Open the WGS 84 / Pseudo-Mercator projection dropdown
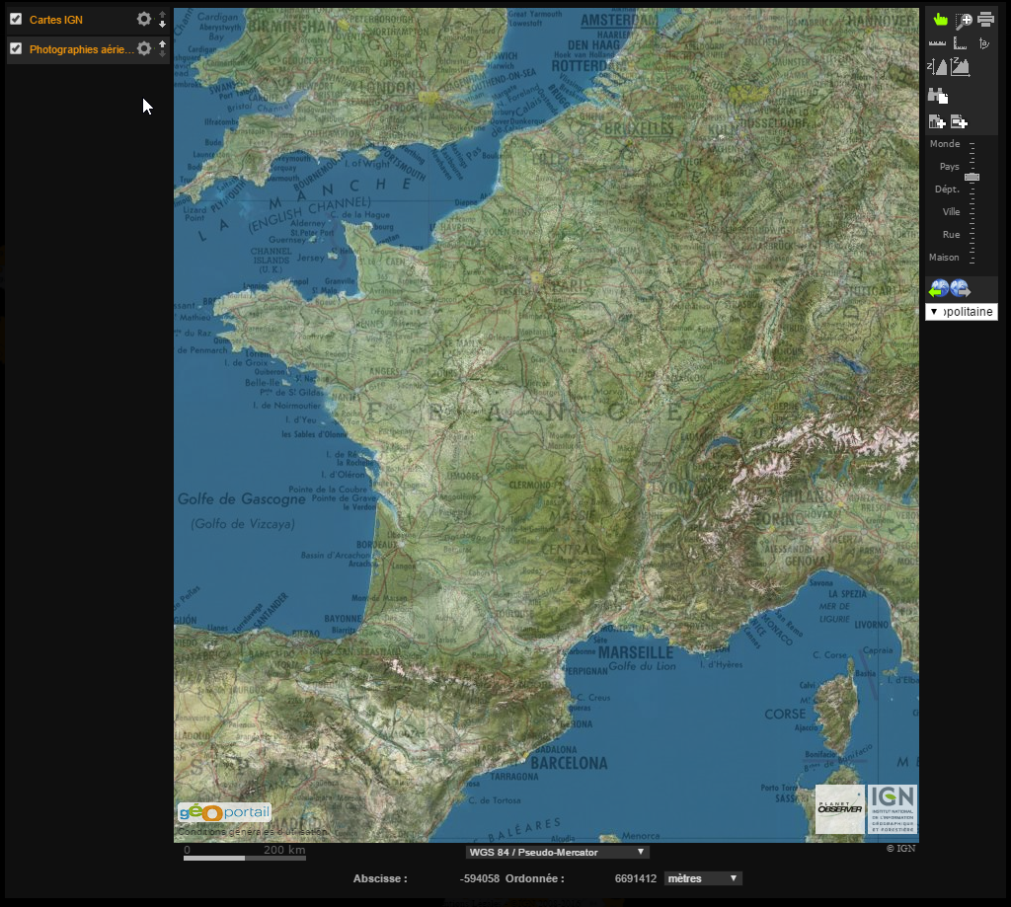The height and width of the screenshot is (907, 1011). pyautogui.click(x=556, y=852)
